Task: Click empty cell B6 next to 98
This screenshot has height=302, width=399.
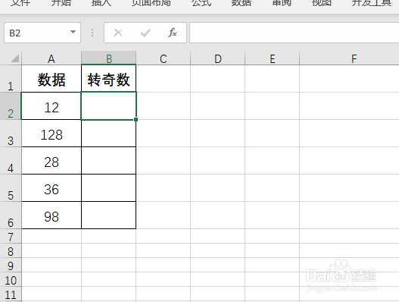Action: [x=109, y=215]
